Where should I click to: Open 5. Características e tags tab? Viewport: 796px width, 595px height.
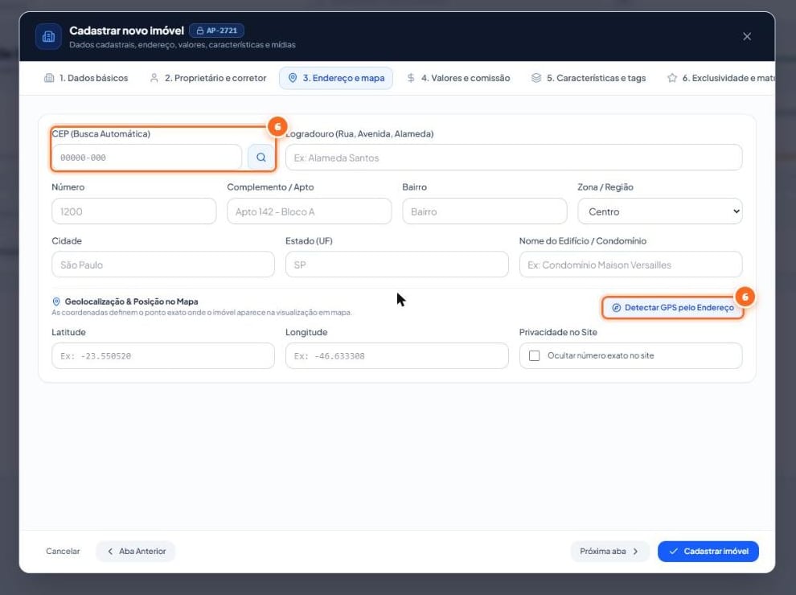[589, 78]
